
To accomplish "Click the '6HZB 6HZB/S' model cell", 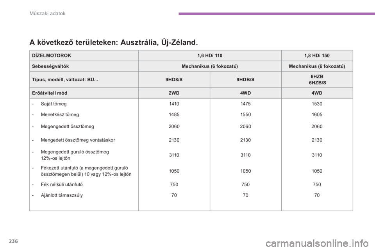I will (x=317, y=80).
